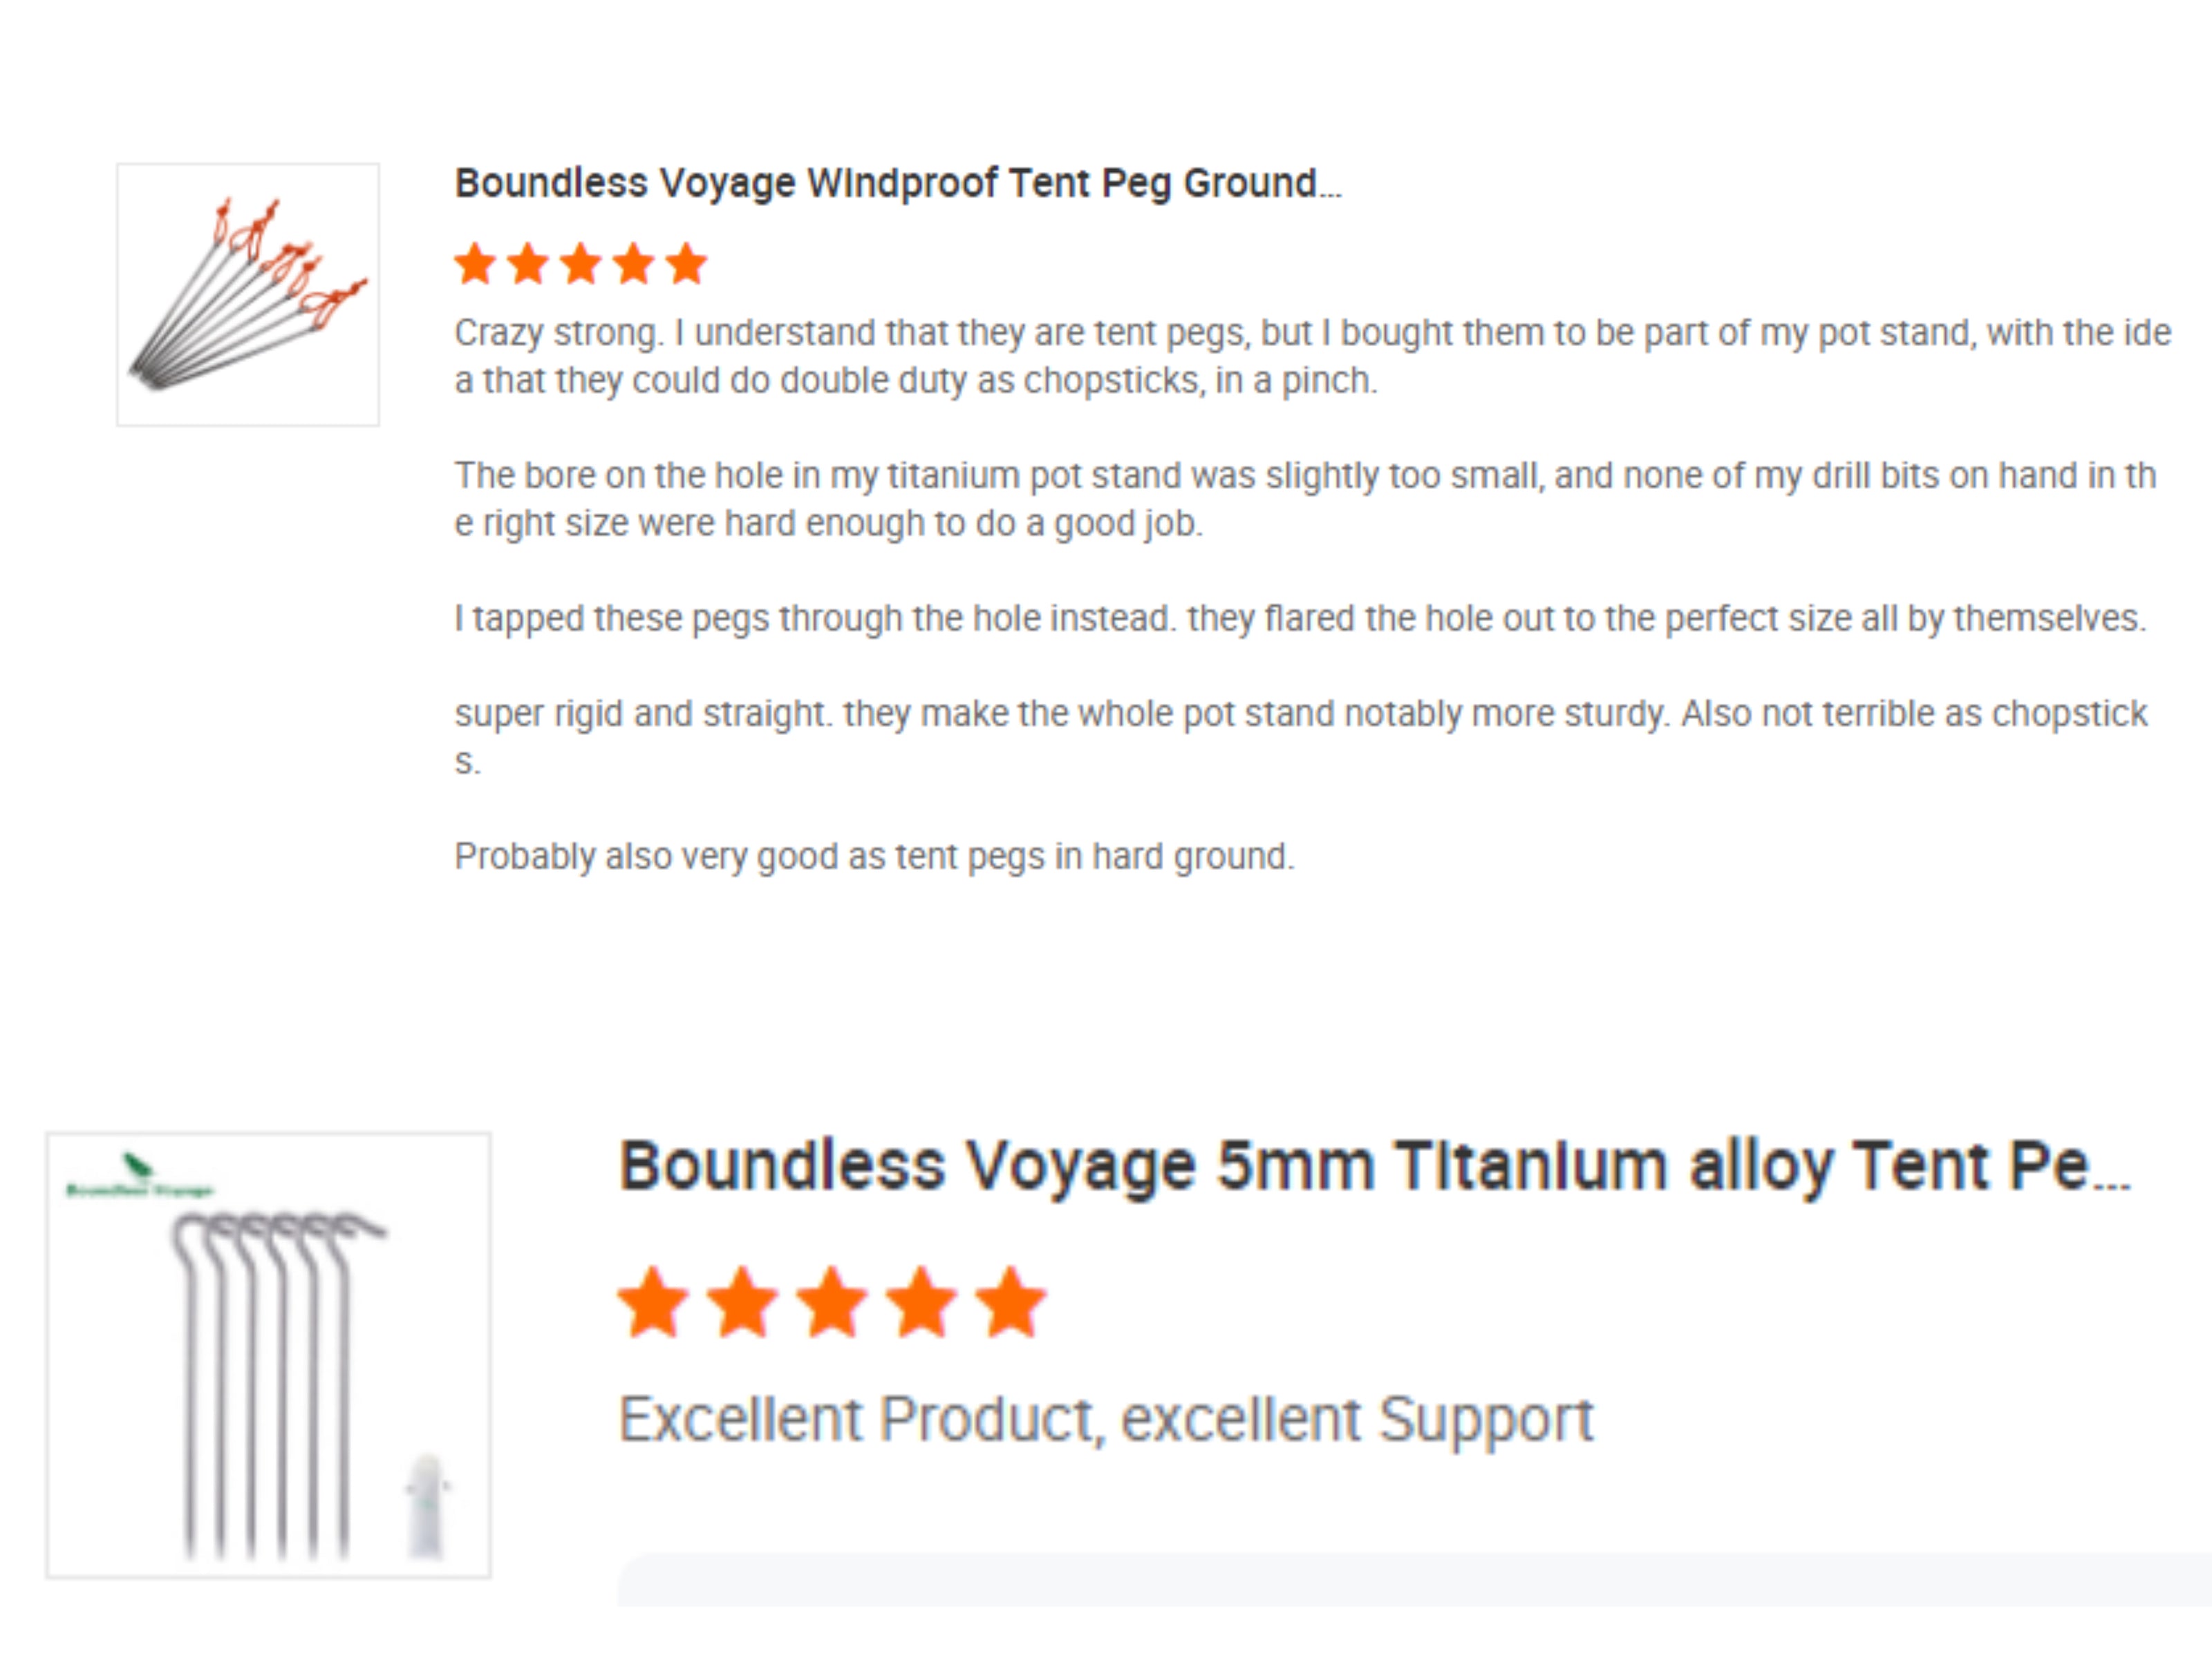This screenshot has height=1658, width=2212.
Task: Click the "Excellent Product, excellent Support" review text
Action: [1106, 1419]
